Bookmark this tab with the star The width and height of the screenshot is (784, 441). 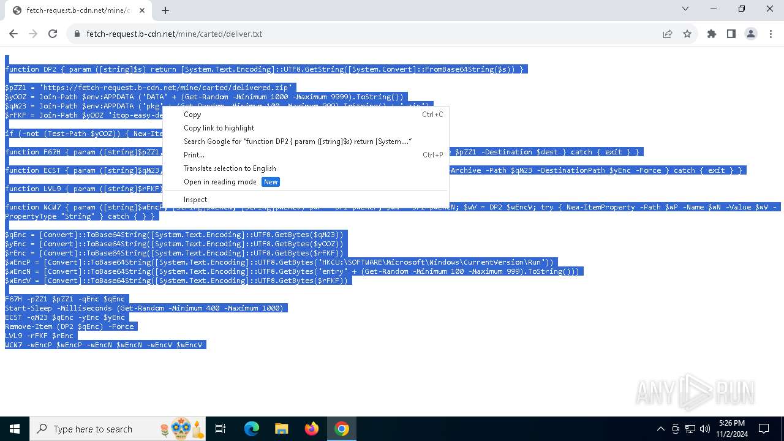click(687, 34)
